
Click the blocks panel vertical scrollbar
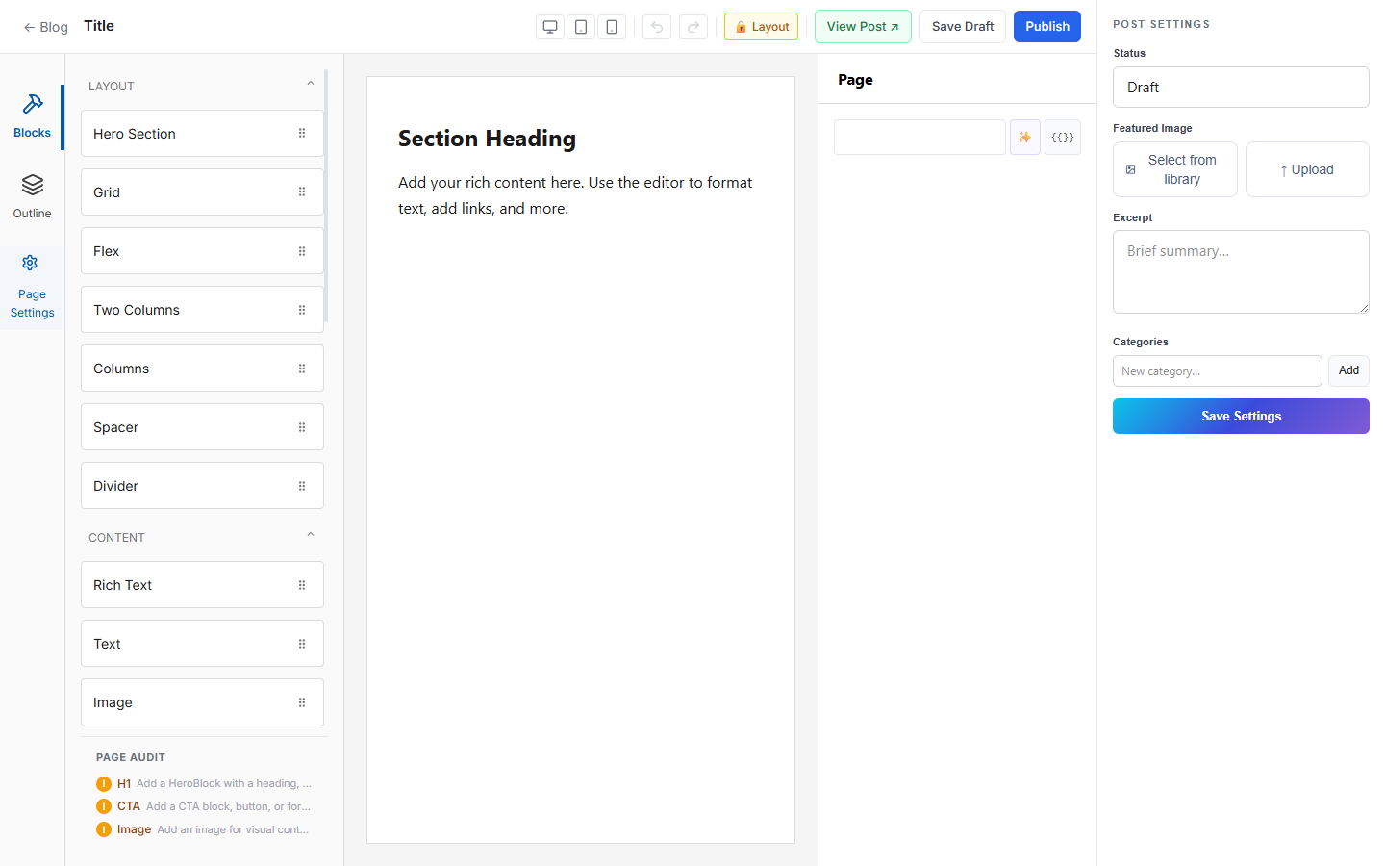click(327, 195)
